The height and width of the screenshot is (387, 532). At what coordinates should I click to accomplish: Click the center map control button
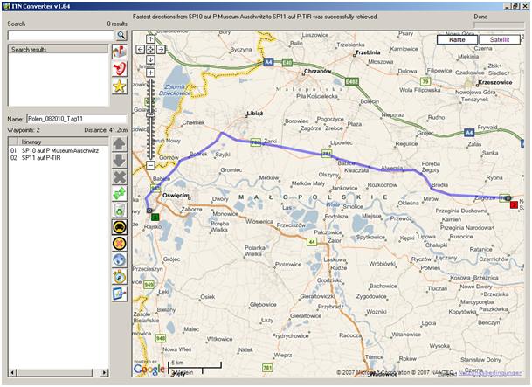(150, 50)
